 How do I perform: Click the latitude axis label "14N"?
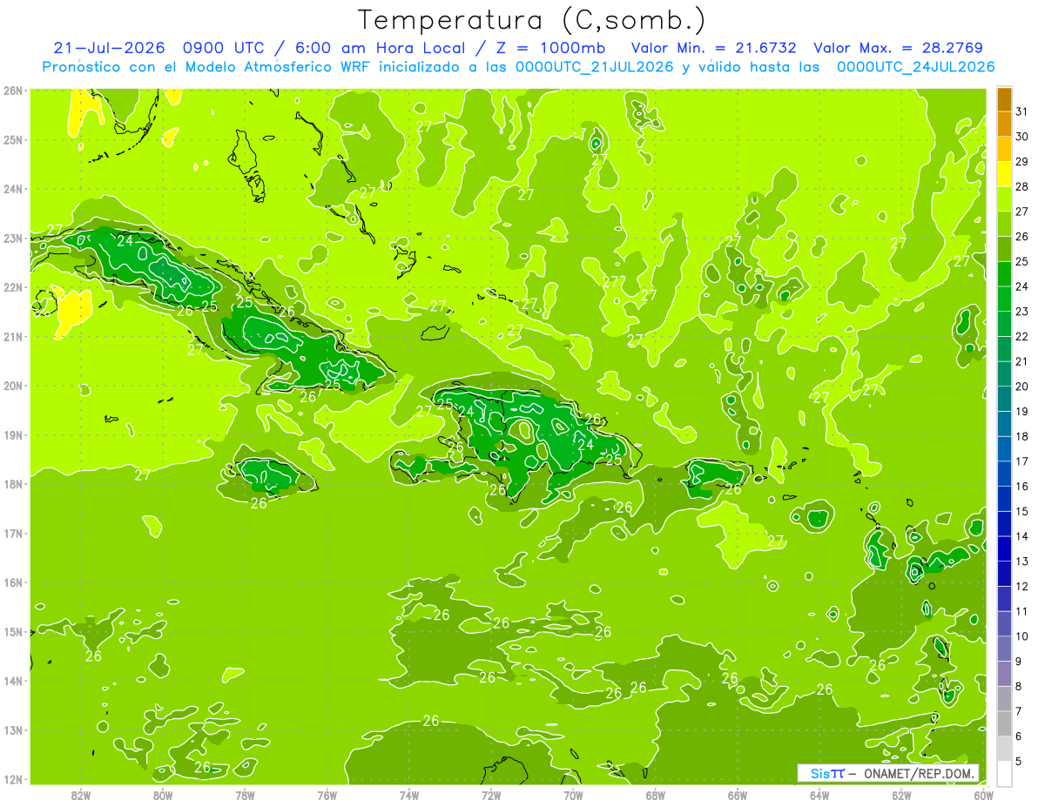(13, 681)
